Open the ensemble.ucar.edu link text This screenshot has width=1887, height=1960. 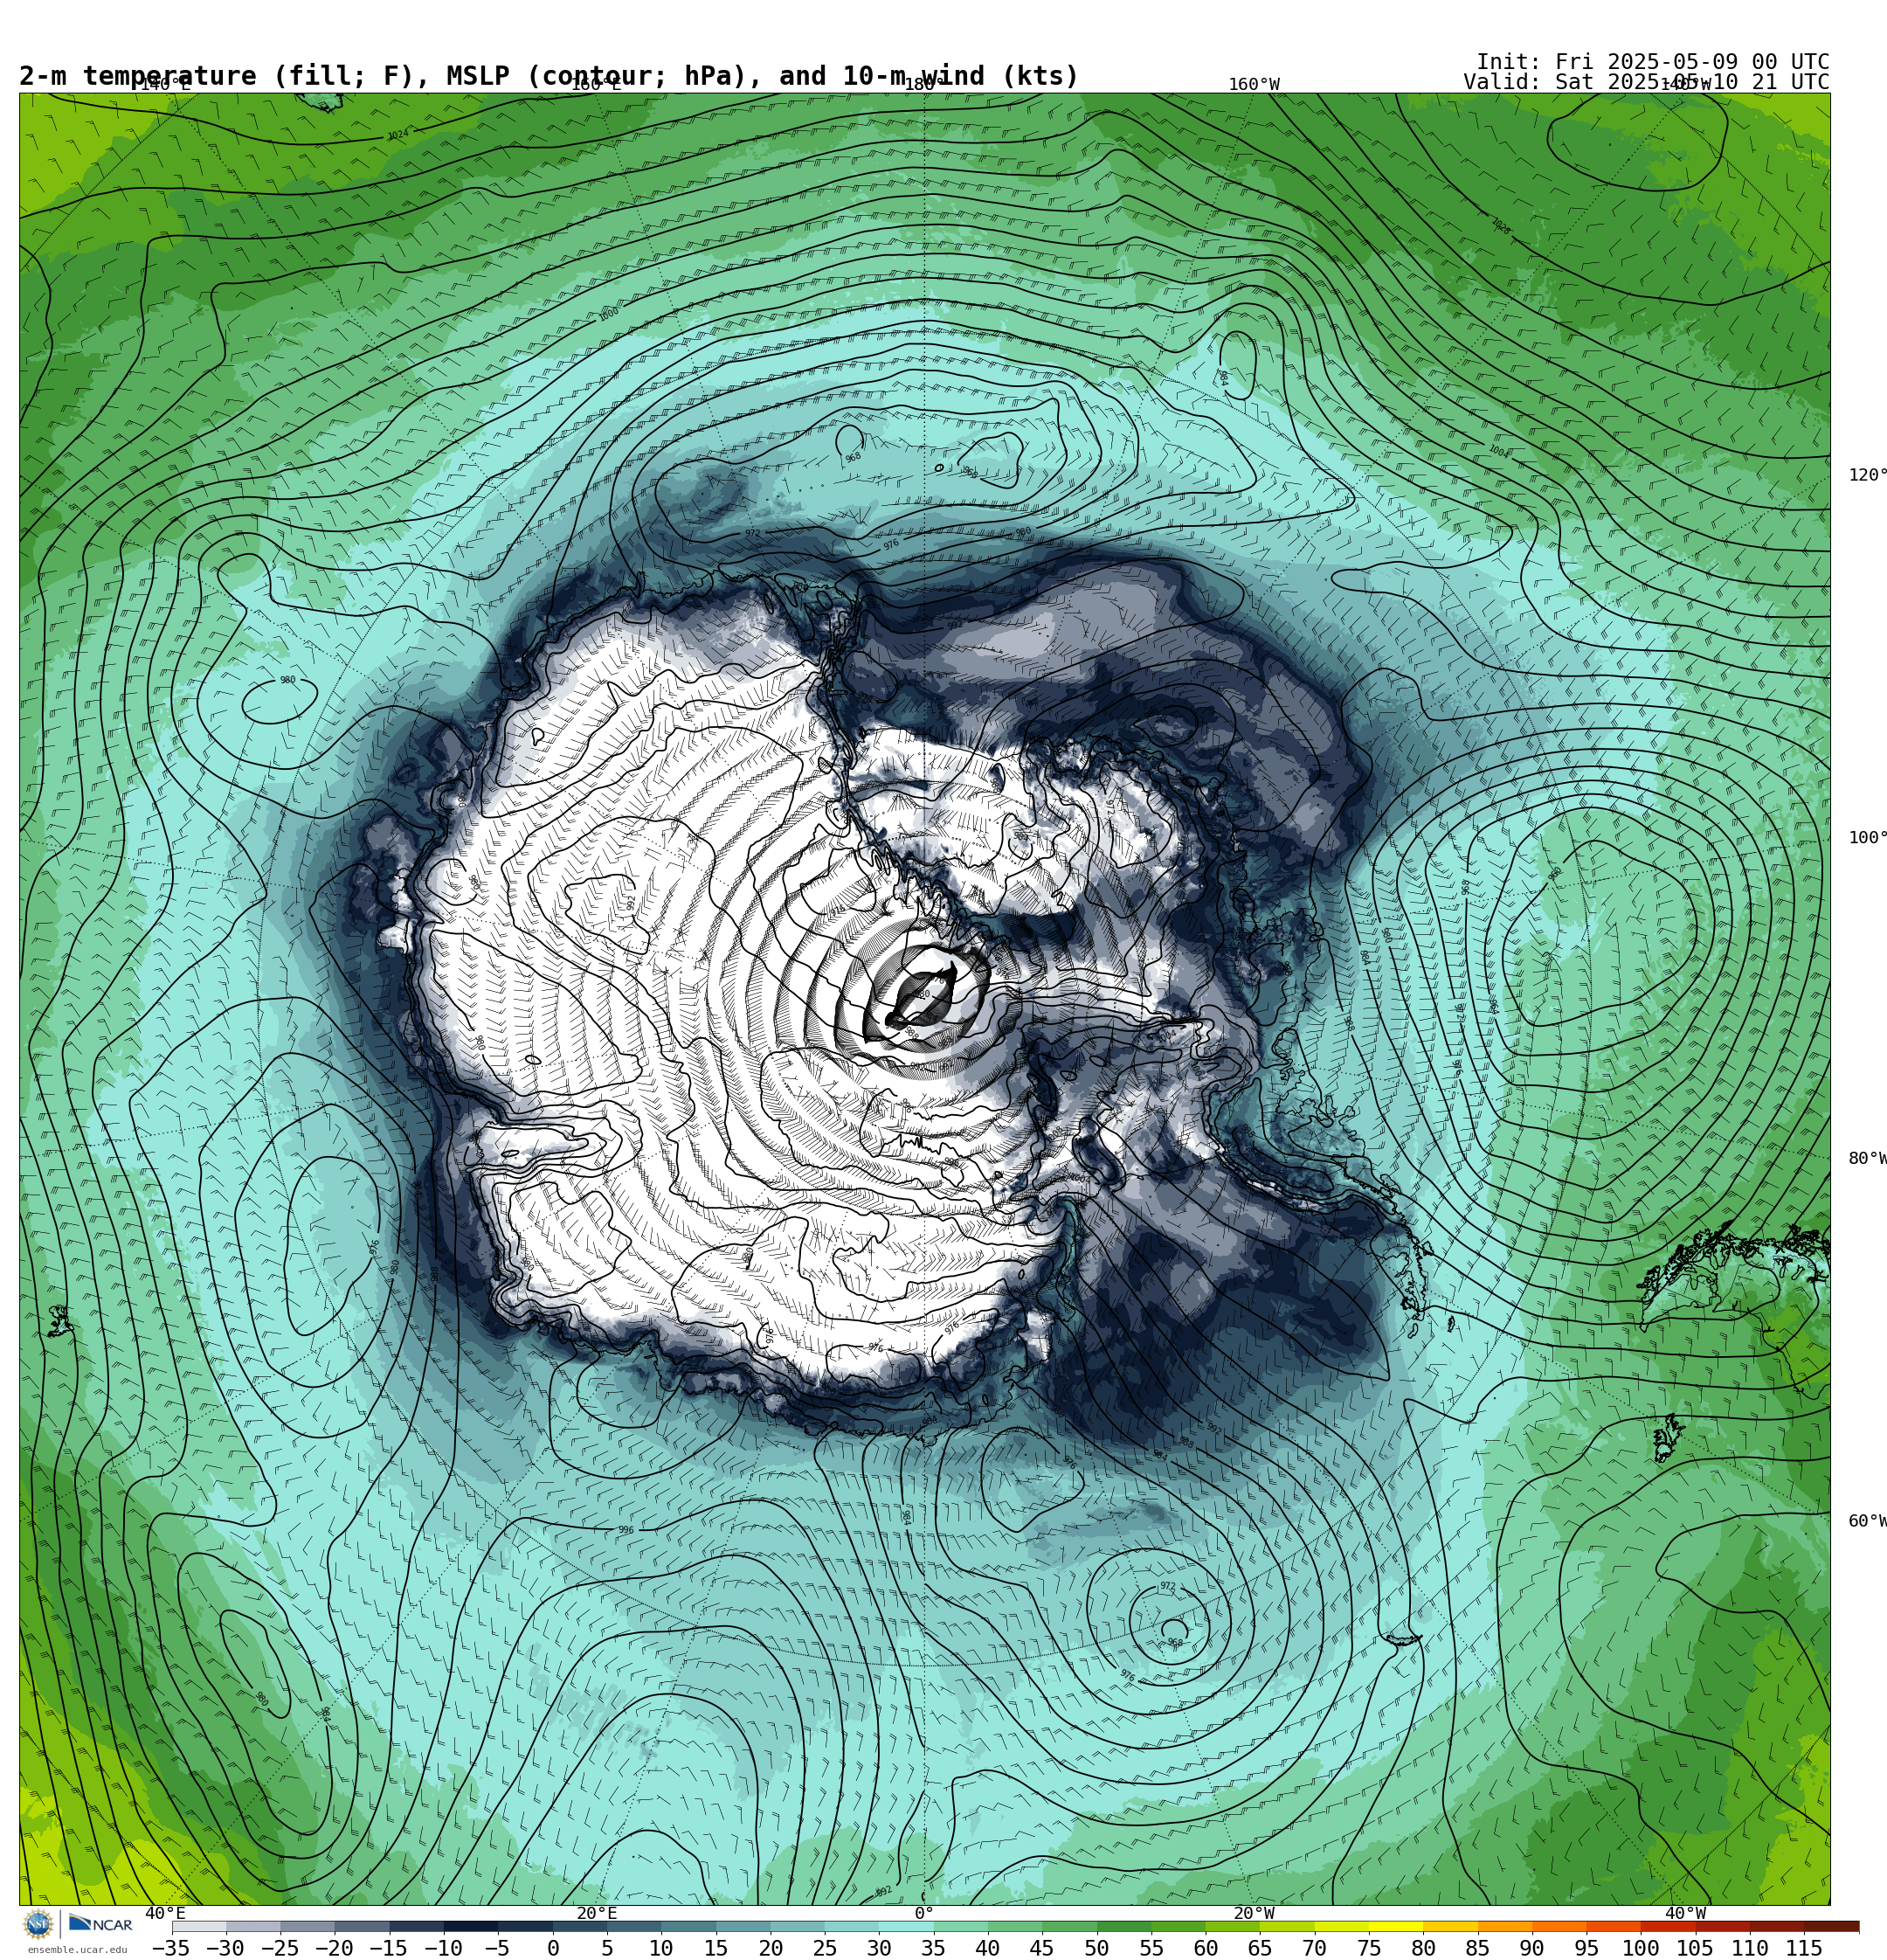[x=77, y=1949]
